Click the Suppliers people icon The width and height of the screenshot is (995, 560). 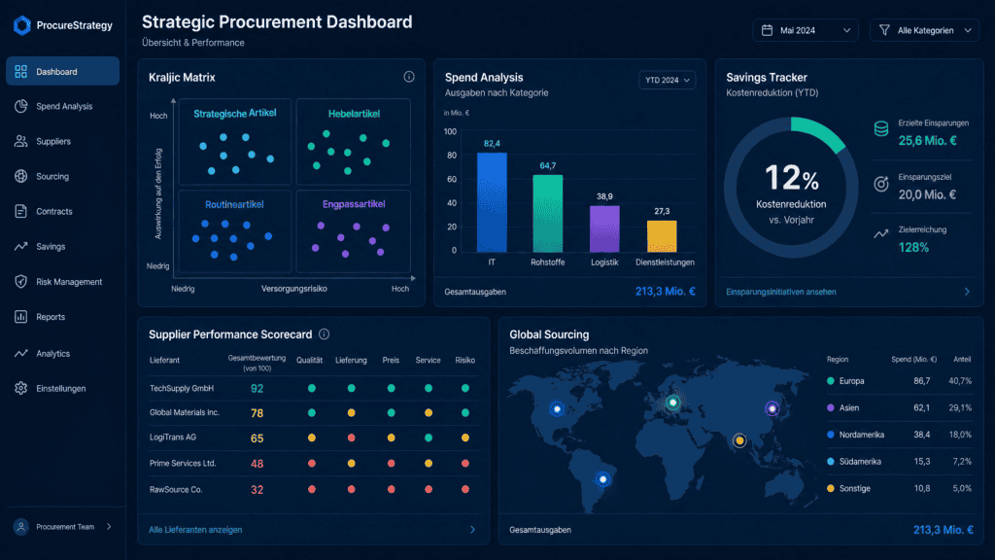tap(21, 141)
